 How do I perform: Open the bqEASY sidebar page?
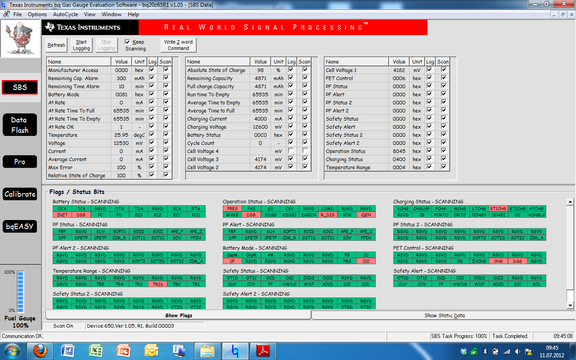click(x=20, y=226)
